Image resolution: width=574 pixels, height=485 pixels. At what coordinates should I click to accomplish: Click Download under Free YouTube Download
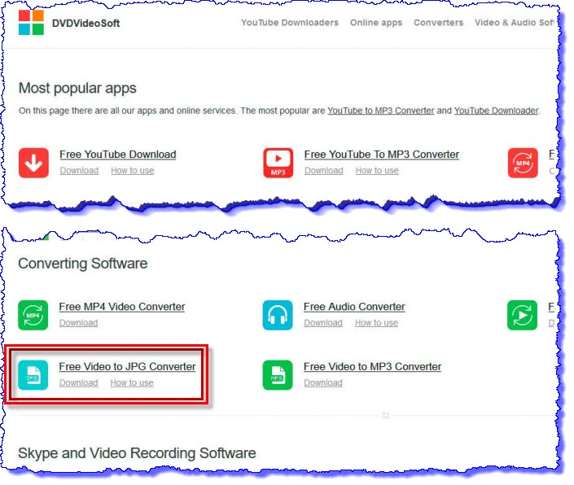tap(79, 170)
